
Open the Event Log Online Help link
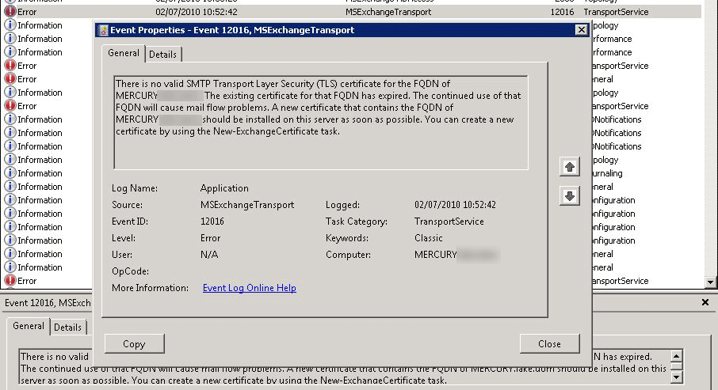coord(250,288)
